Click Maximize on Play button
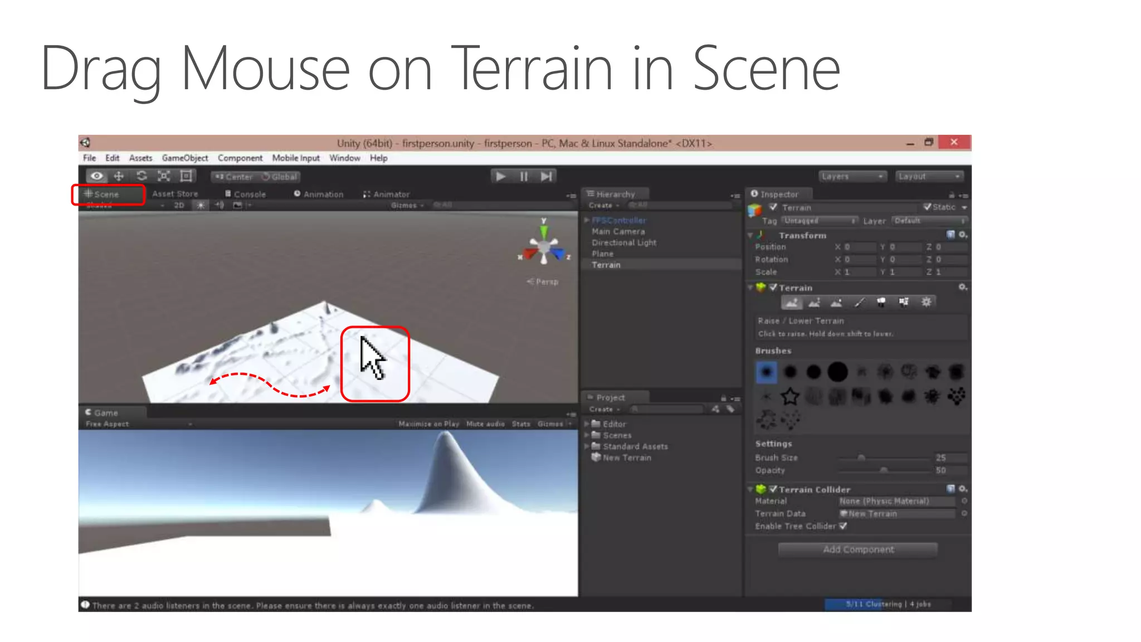The width and height of the screenshot is (1141, 642). [428, 424]
